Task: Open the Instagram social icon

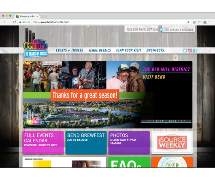Action: pos(190,51)
